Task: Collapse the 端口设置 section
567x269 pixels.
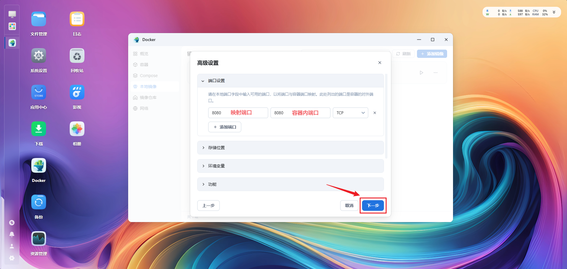Action: (291, 81)
